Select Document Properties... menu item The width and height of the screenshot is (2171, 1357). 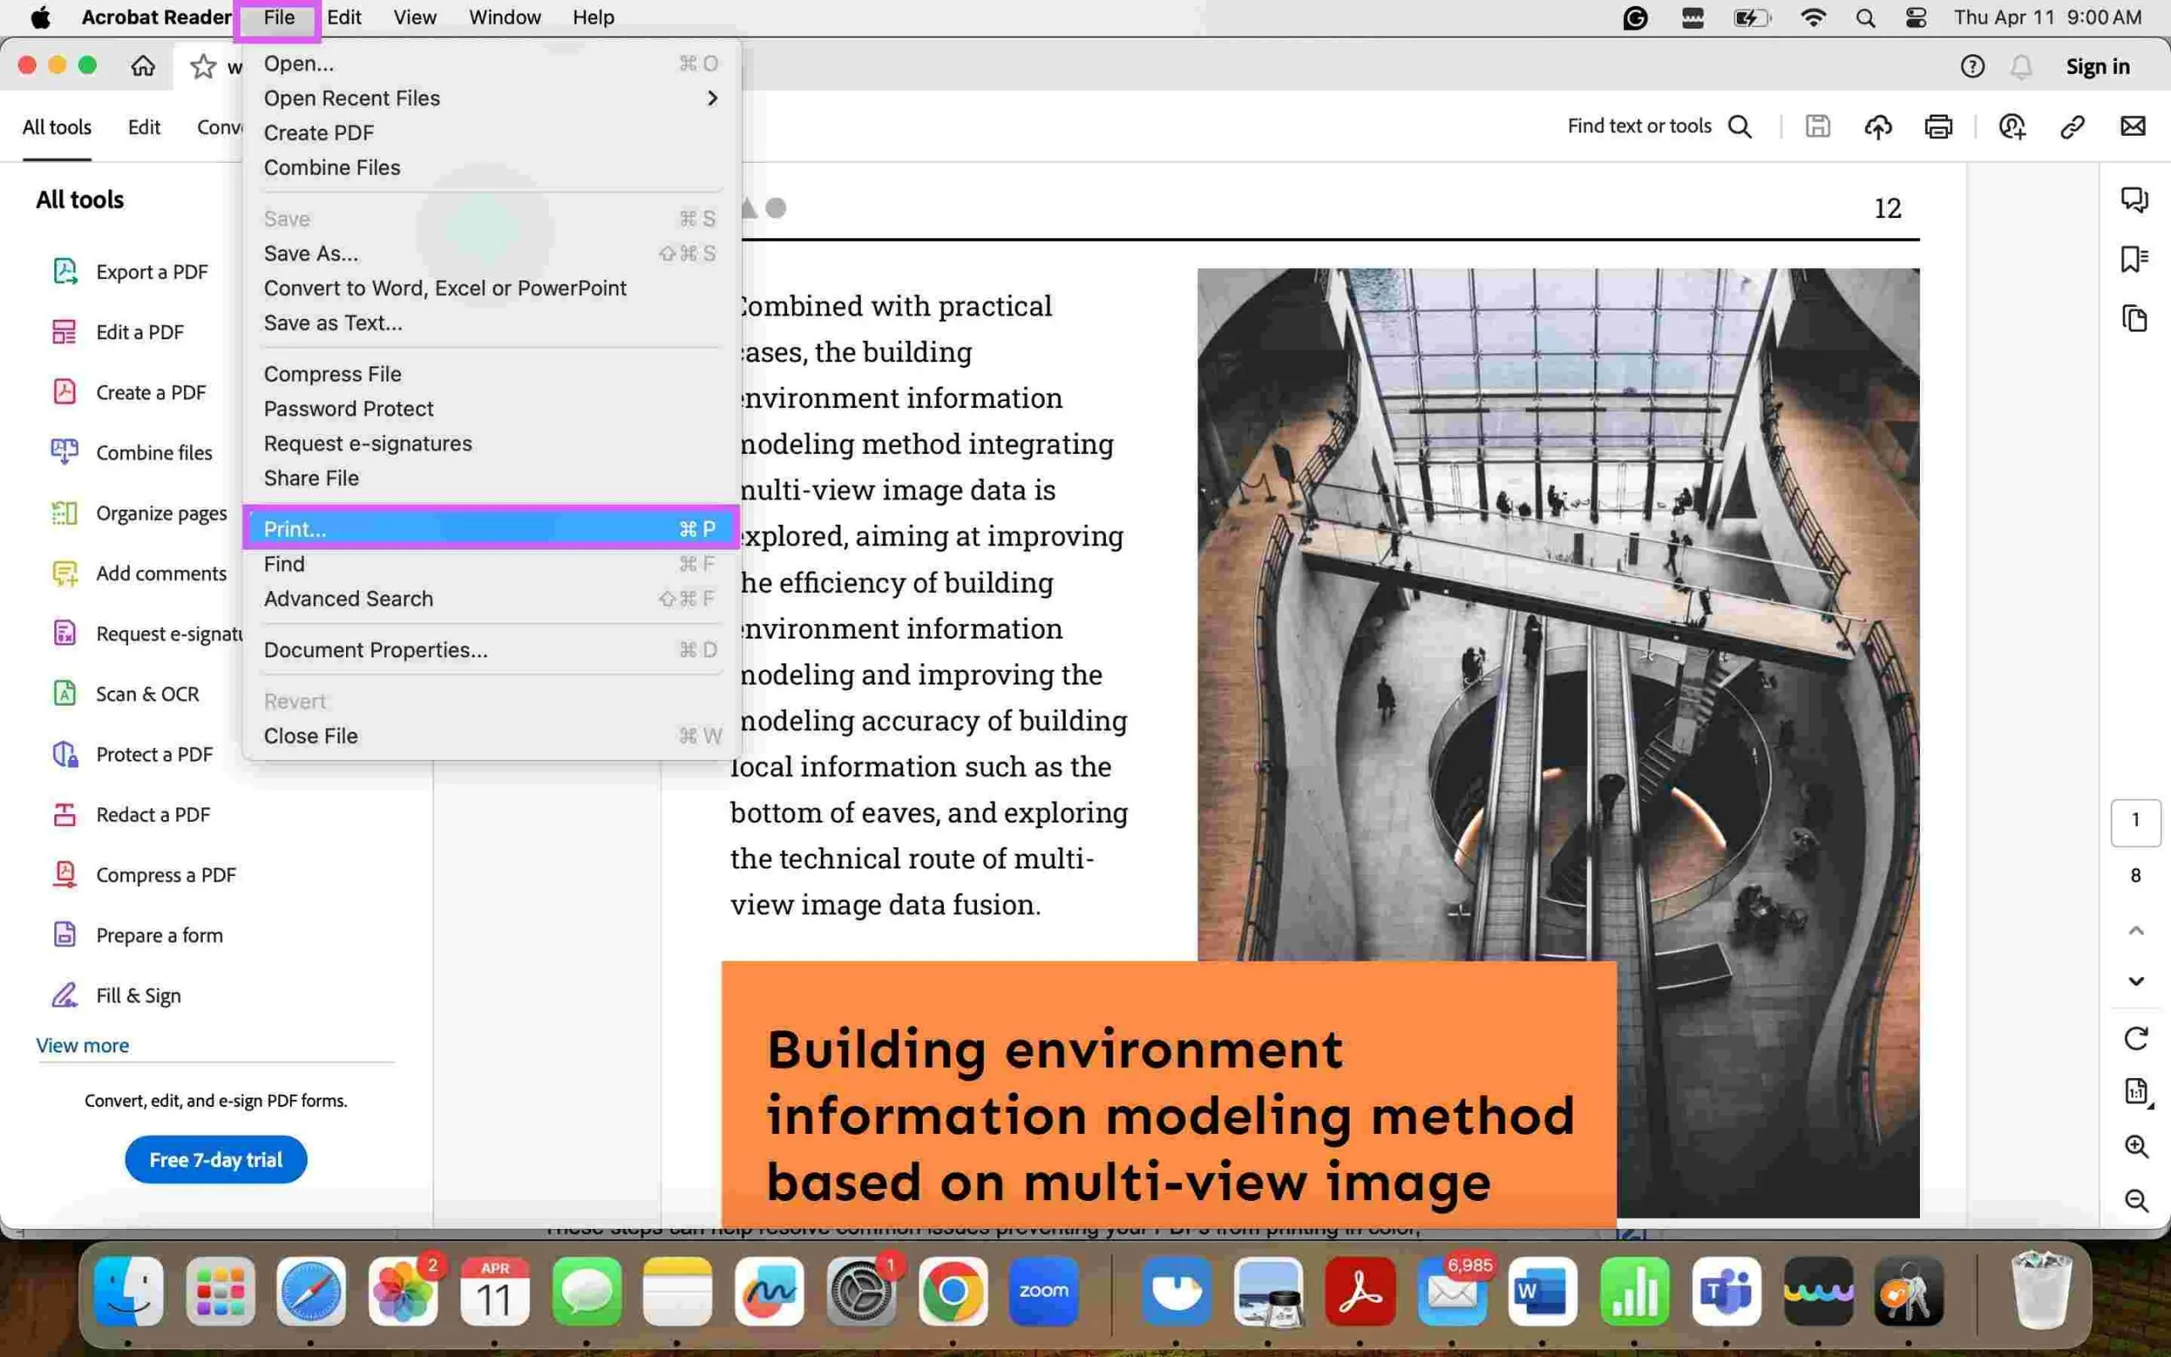[375, 649]
